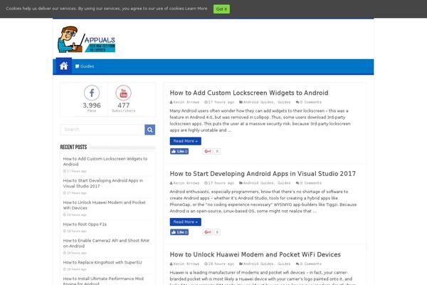Focus the Search input field
This screenshot has width=427, height=285.
[x=102, y=130]
